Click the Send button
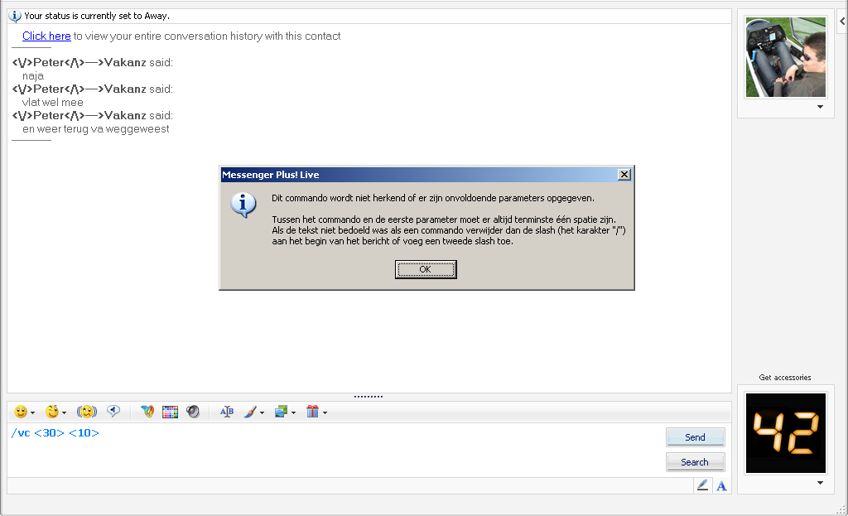This screenshot has height=516, width=848. 695,437
